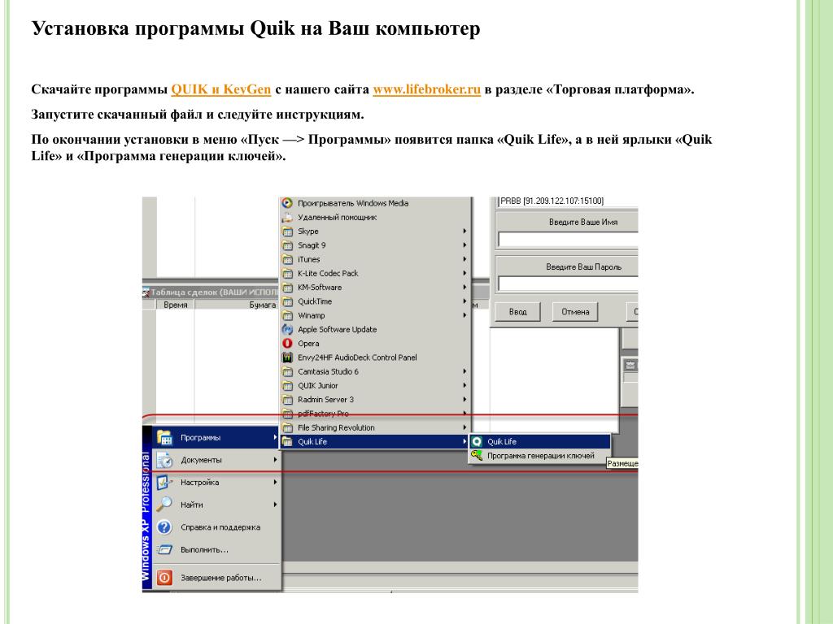
Task: Select Проигрыватель Windows Media menu entry
Action: point(375,203)
